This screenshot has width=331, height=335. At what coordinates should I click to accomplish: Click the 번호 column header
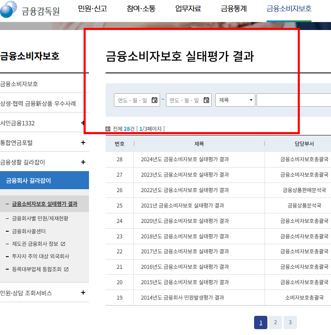[x=120, y=144]
